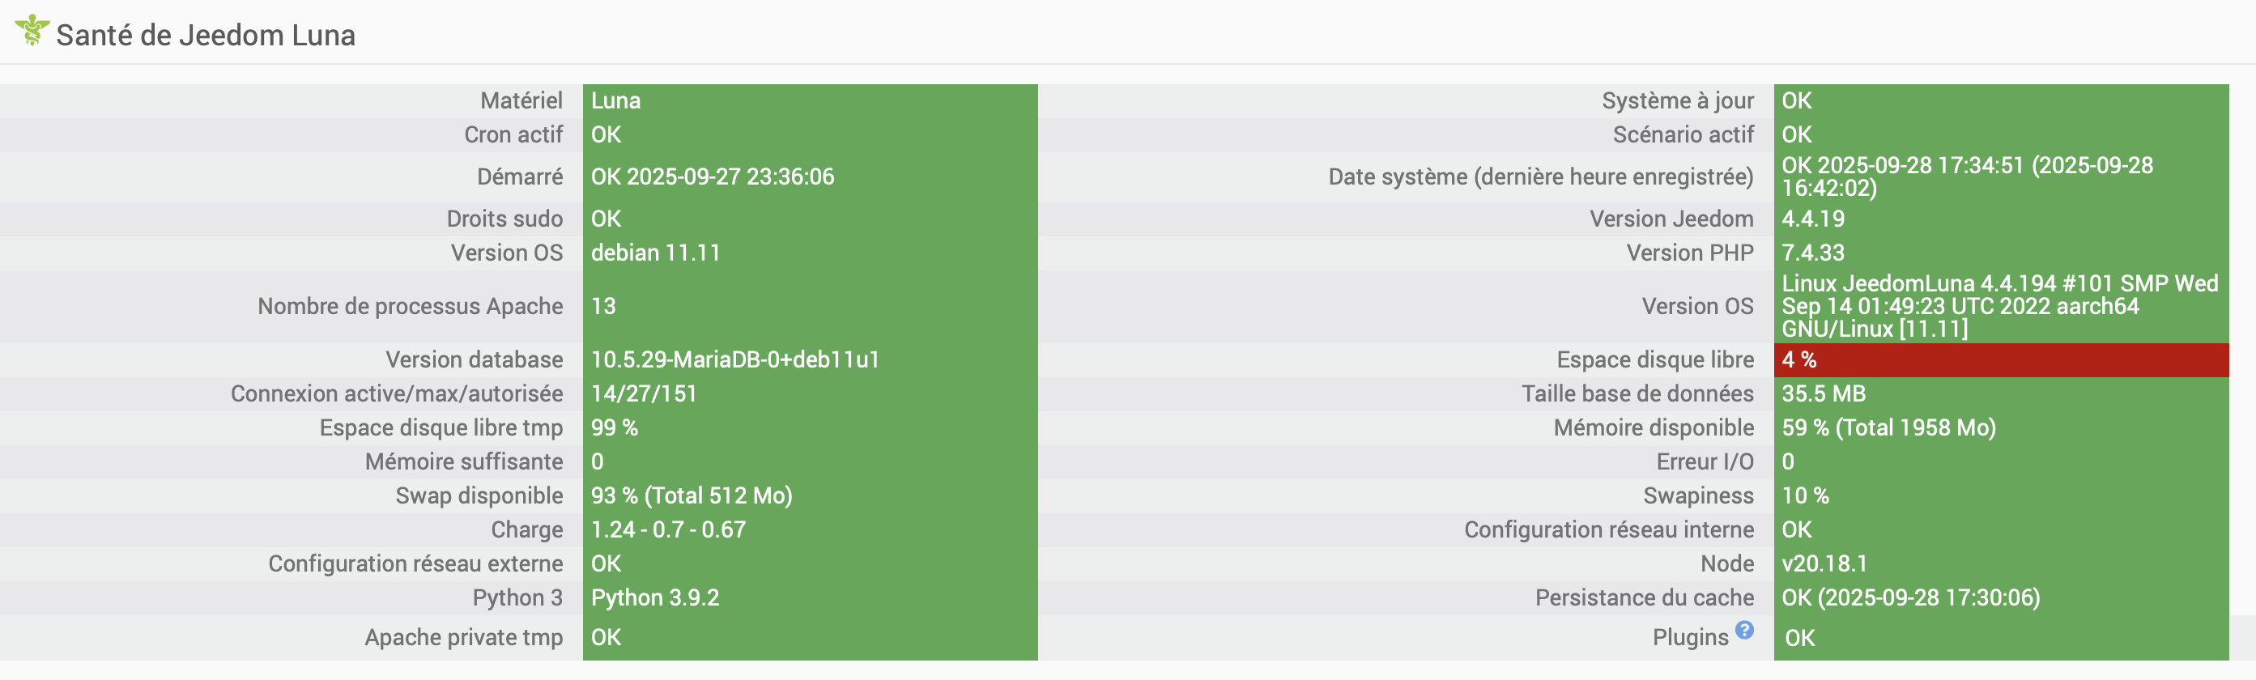Select the Mémoire disponible 59 % value

point(1888,428)
